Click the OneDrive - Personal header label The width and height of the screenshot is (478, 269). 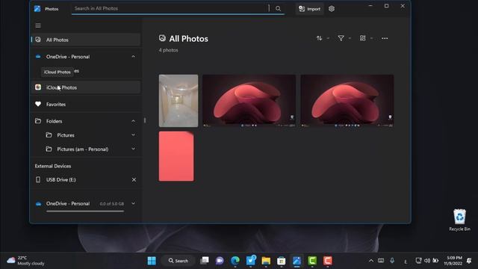coord(68,57)
